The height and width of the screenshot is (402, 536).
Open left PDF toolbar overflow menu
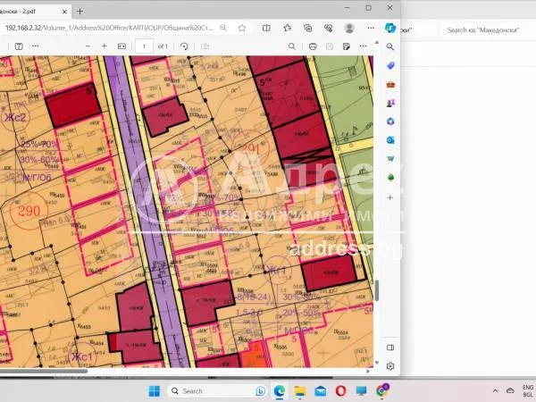[x=35, y=46]
